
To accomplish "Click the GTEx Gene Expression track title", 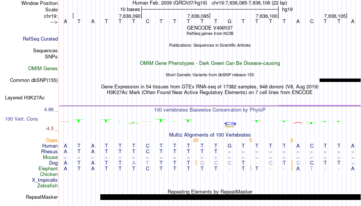I will pyautogui.click(x=210, y=86).
